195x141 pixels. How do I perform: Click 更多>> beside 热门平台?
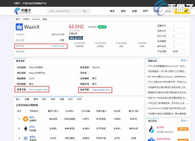pyautogui.click(x=185, y=121)
